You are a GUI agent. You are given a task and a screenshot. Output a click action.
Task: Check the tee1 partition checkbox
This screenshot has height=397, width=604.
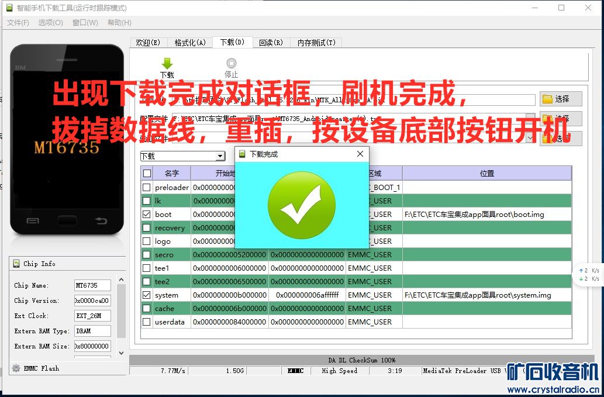pyautogui.click(x=146, y=268)
